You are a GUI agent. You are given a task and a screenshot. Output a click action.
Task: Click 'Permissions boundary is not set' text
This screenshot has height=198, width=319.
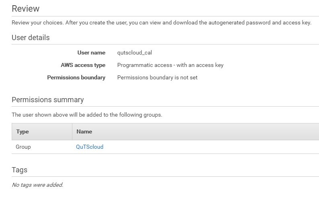(x=157, y=77)
